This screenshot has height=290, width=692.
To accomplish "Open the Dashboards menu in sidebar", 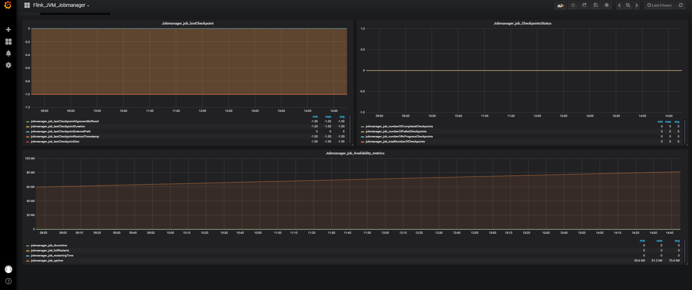I will [8, 41].
